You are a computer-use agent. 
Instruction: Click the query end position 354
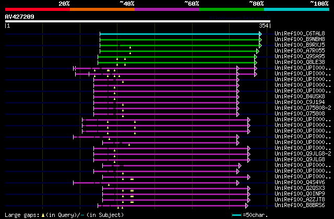(264, 25)
